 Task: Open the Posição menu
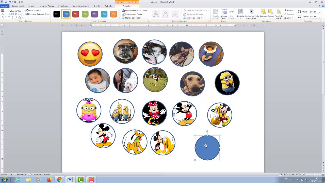click(240, 14)
